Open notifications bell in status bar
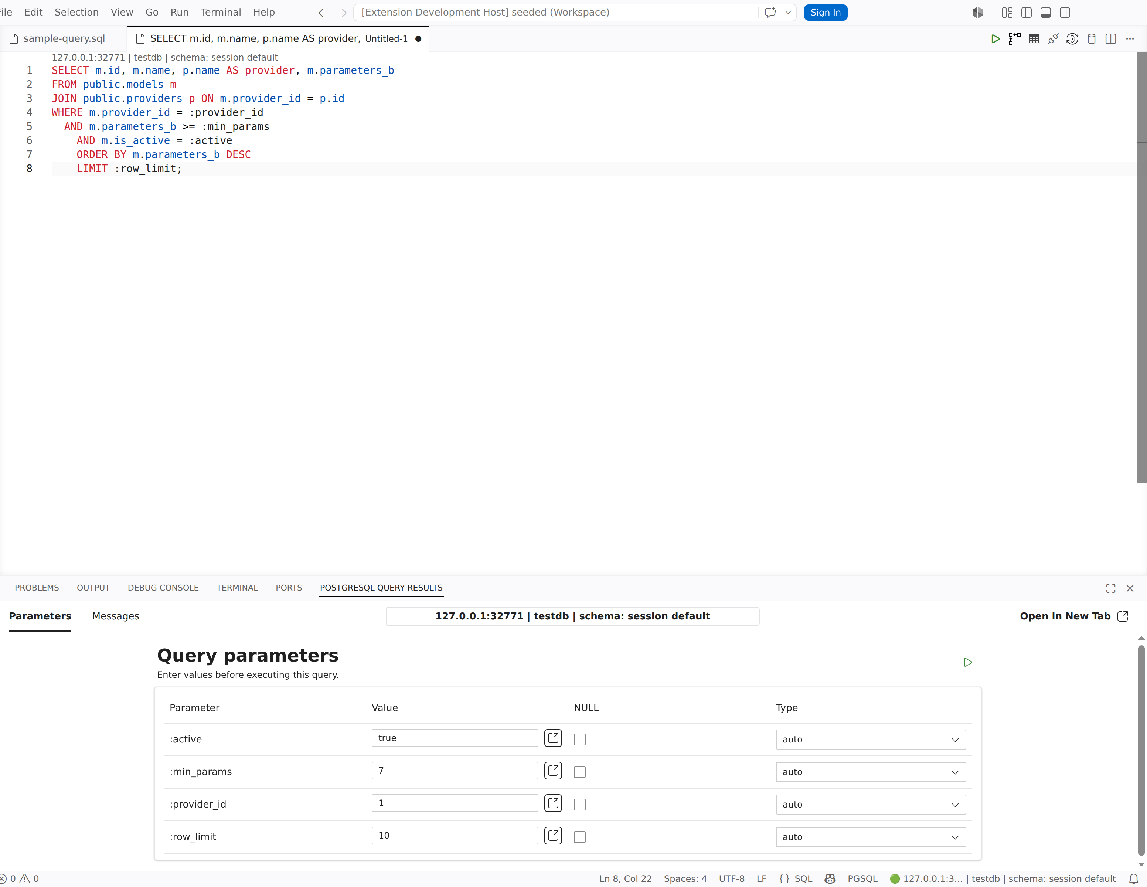The height and width of the screenshot is (887, 1147). [x=1134, y=878]
